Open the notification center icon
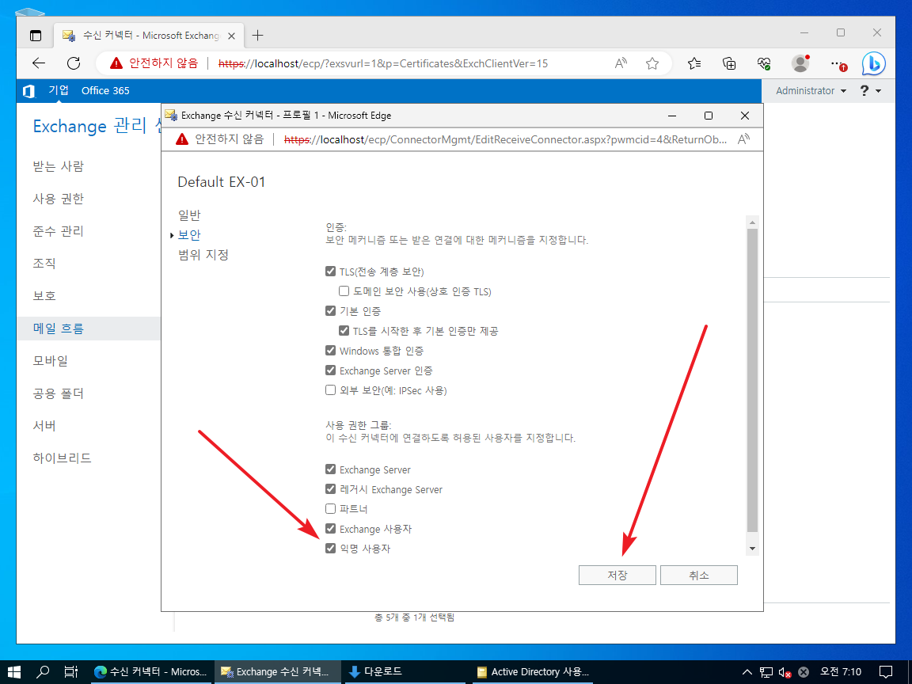The height and width of the screenshot is (684, 912). tap(885, 672)
